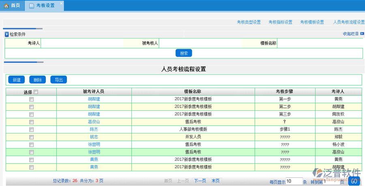Open 钱志 employee link

tap(94, 137)
